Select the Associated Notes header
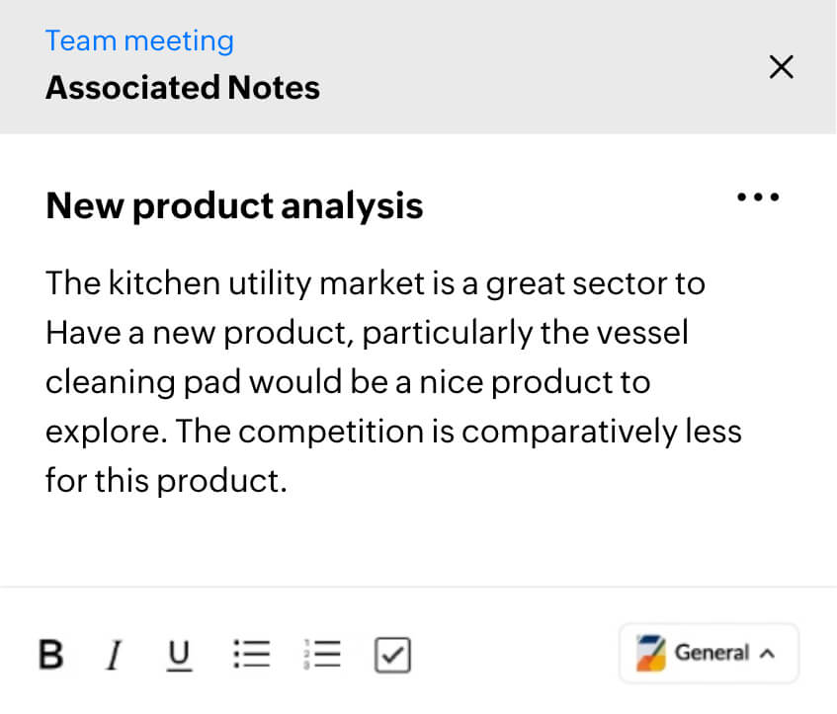This screenshot has height=714, width=837. 182,87
